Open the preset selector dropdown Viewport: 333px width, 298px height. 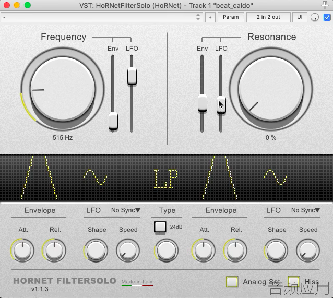point(102,17)
